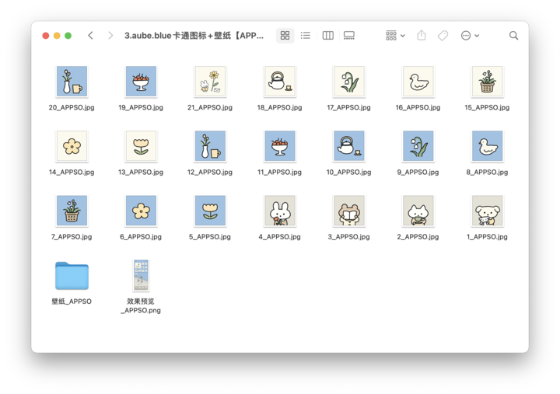The image size is (560, 394).
Task: Select the 效果预览_APPSO.png file
Action: tap(141, 276)
